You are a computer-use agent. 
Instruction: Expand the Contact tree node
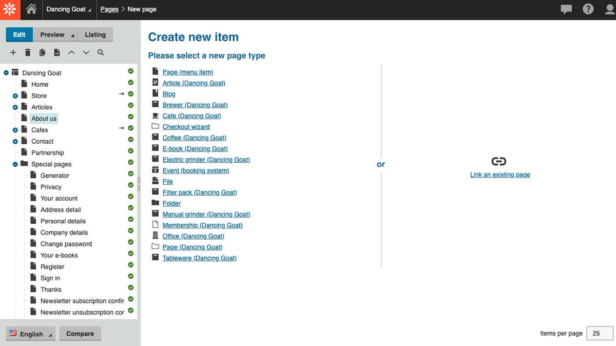(x=15, y=141)
